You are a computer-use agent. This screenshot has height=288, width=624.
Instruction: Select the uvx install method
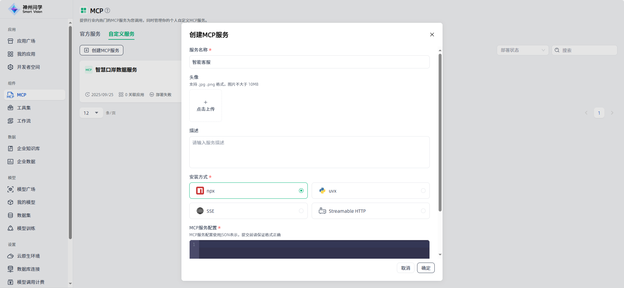[x=370, y=191]
